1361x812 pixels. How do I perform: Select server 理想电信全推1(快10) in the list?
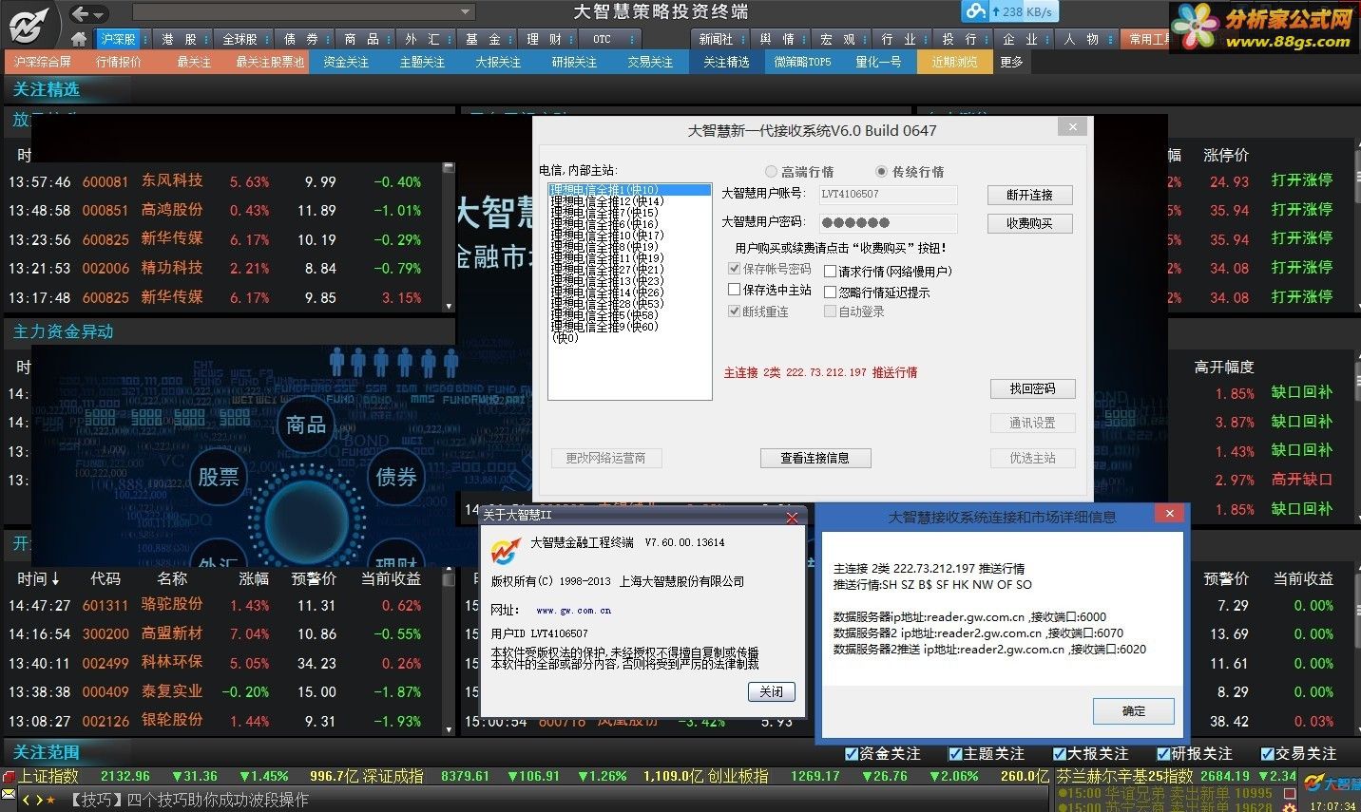(629, 190)
